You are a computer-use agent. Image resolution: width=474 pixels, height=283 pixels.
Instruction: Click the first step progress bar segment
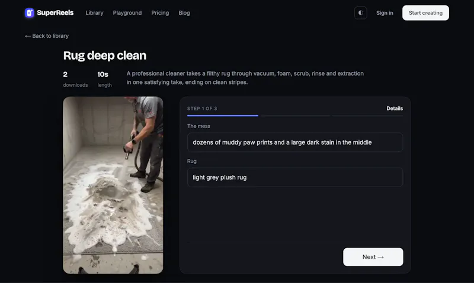click(223, 115)
